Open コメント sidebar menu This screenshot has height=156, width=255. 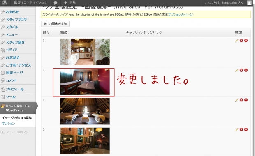click(x=11, y=80)
